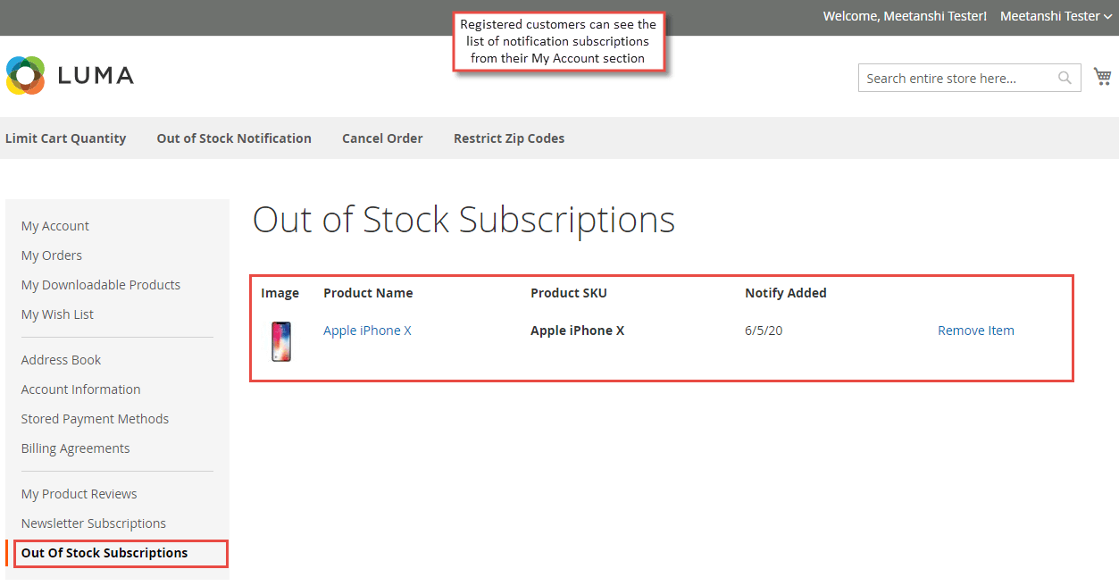Open My Wish List

[57, 314]
